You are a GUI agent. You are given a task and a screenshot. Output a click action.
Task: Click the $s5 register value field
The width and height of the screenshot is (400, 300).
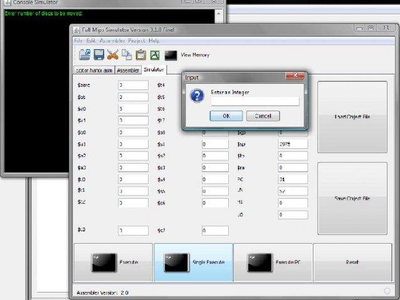coord(215,191)
